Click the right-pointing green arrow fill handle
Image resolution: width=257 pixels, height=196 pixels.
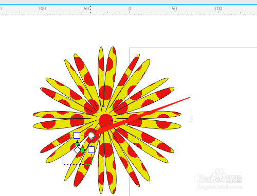tap(83, 150)
